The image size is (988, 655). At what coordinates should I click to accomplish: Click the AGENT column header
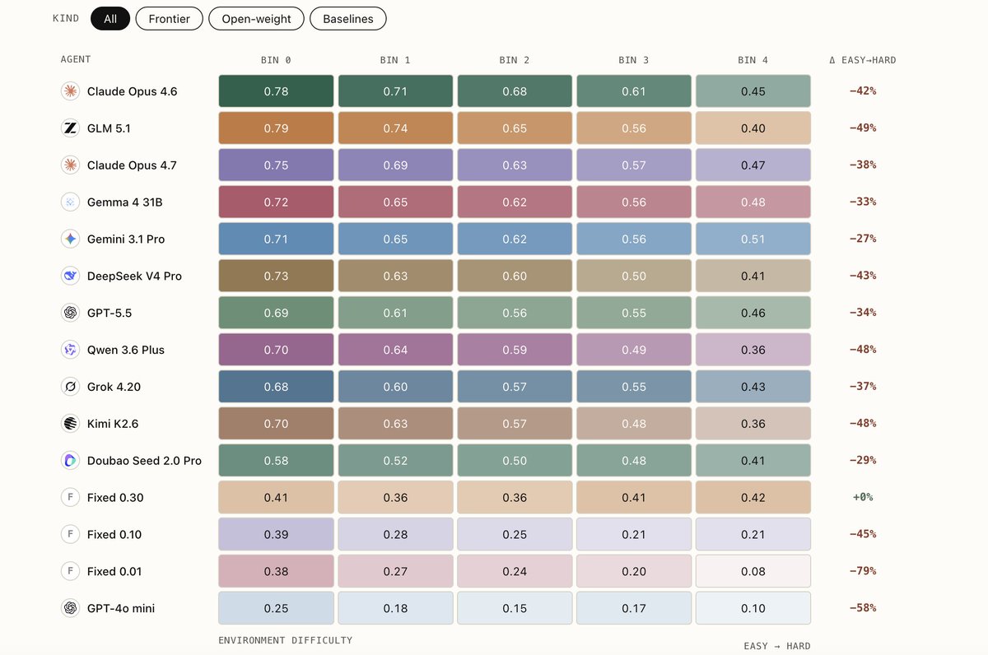(76, 59)
